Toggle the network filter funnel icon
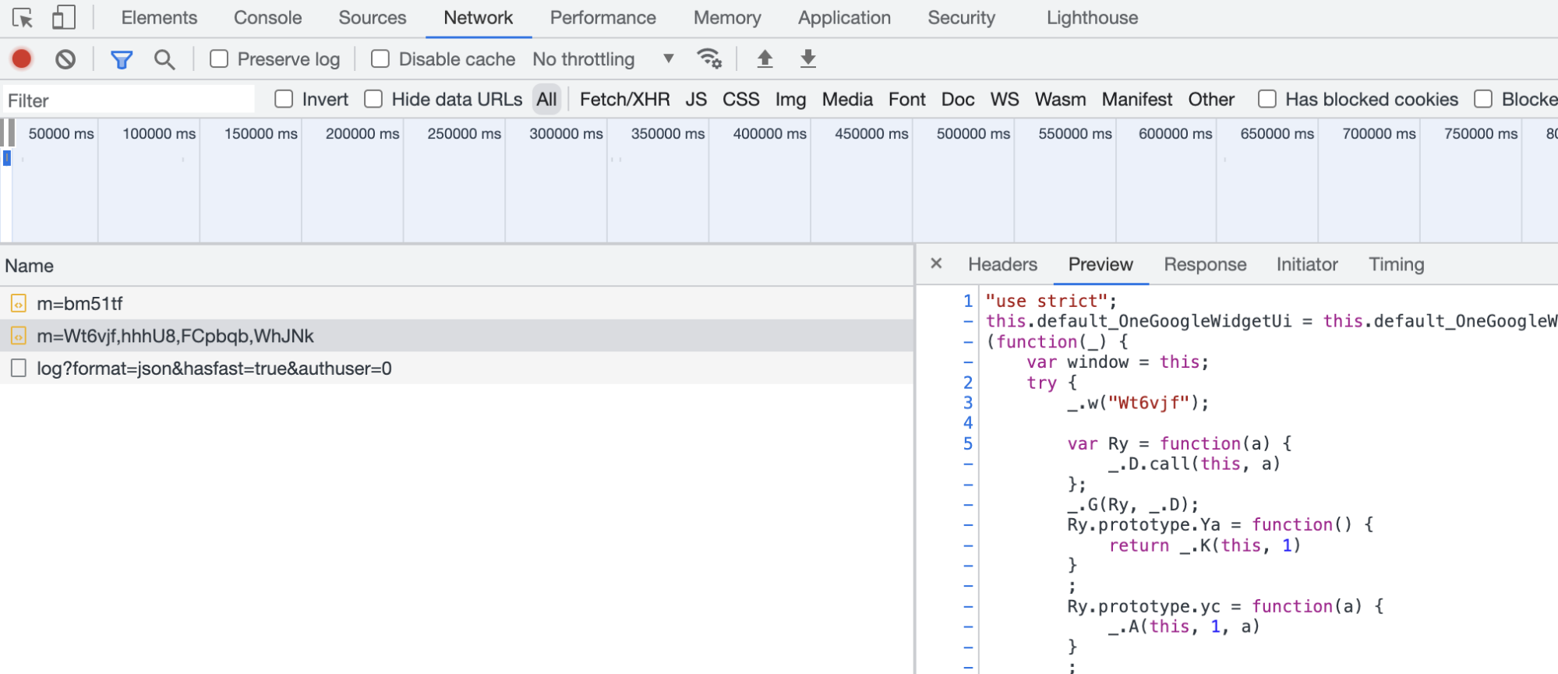This screenshot has width=1558, height=674. coord(122,59)
